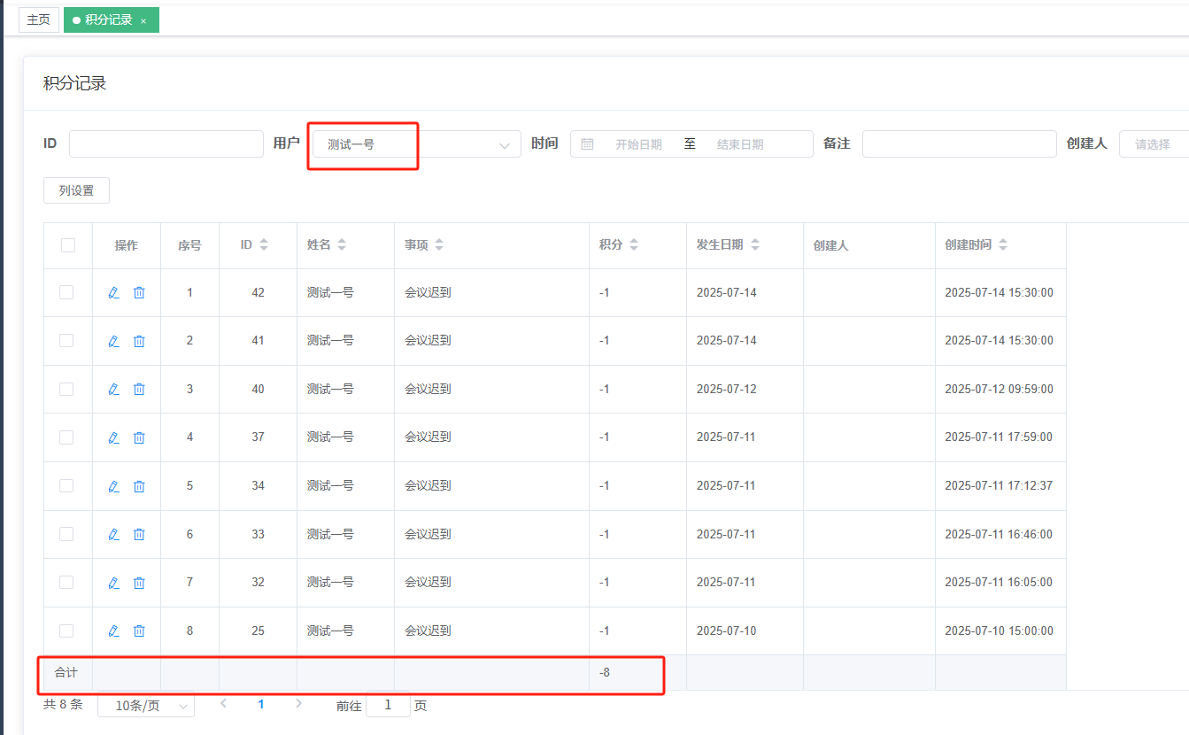Click the 操作 column header

pyautogui.click(x=127, y=245)
